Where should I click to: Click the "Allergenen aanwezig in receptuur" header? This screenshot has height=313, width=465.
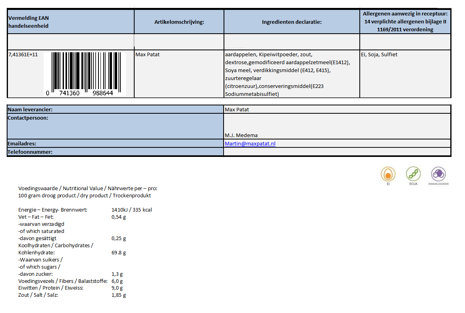405,22
